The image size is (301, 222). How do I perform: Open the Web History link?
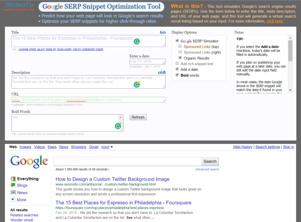click(x=243, y=147)
